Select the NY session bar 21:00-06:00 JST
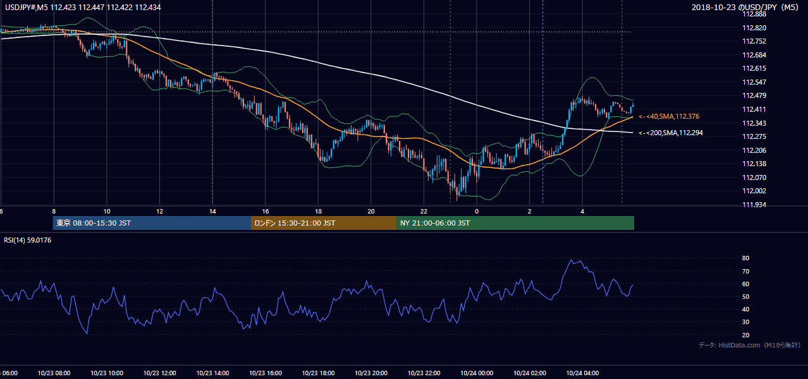 (x=515, y=223)
